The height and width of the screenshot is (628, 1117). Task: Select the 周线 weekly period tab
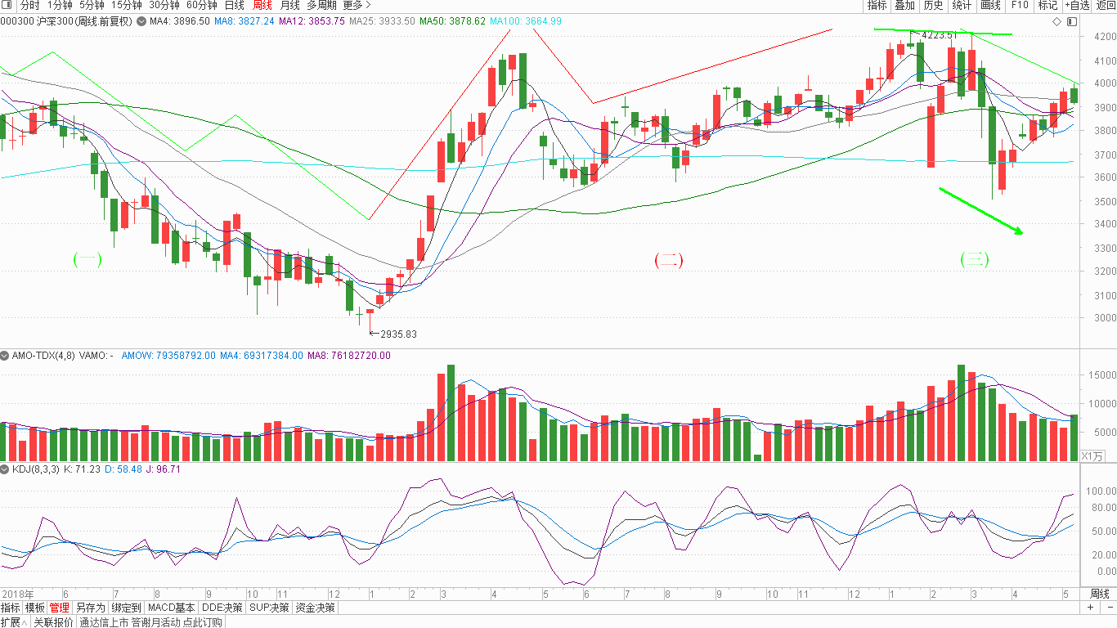click(x=262, y=5)
